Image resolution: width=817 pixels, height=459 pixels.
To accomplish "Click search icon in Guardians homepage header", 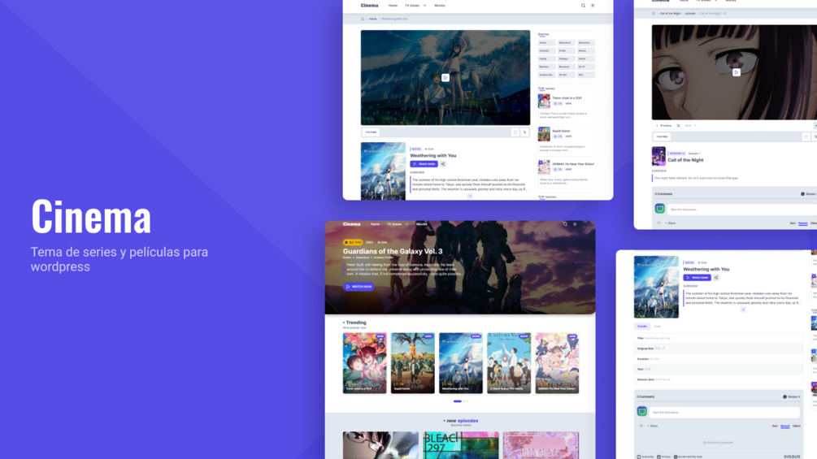I will [x=565, y=224].
